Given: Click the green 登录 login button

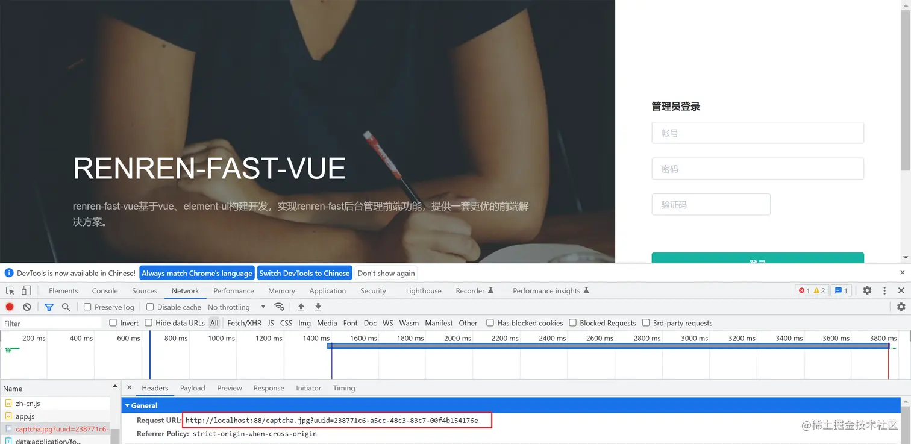Looking at the screenshot, I should (758, 258).
